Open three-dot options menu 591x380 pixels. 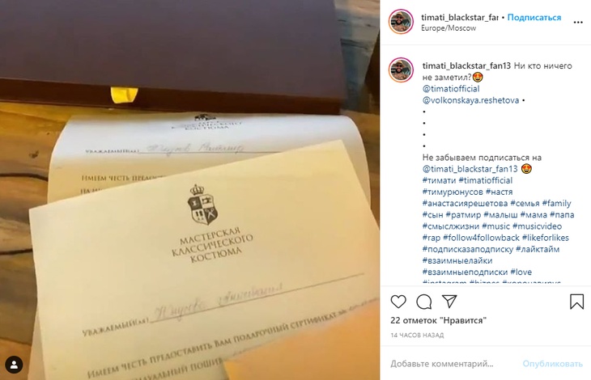point(578,22)
